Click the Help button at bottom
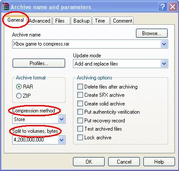Image resolution: width=179 pixels, height=171 pixels. point(159,162)
